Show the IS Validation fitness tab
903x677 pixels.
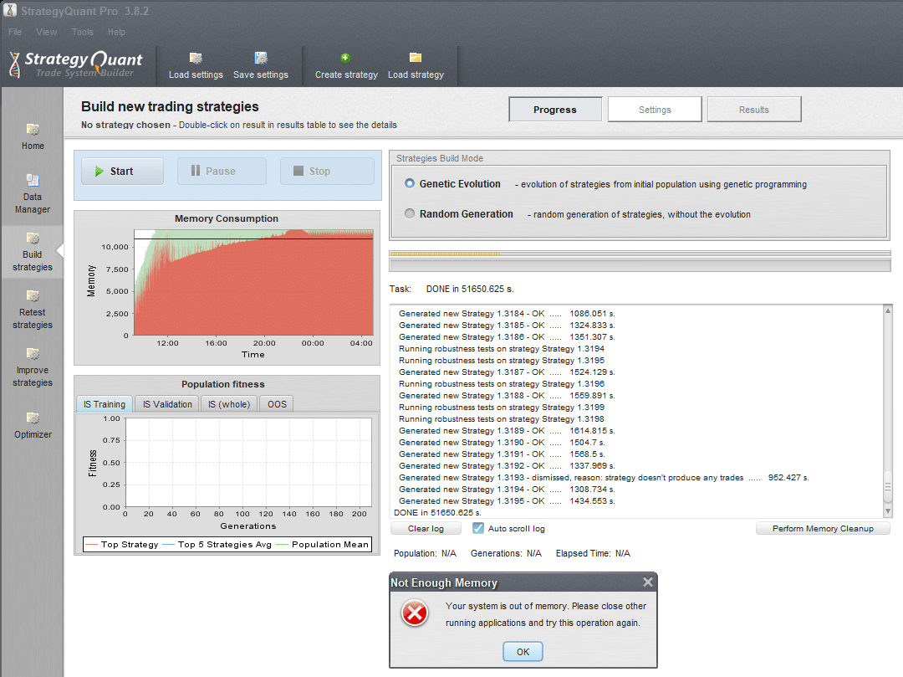[x=167, y=404]
